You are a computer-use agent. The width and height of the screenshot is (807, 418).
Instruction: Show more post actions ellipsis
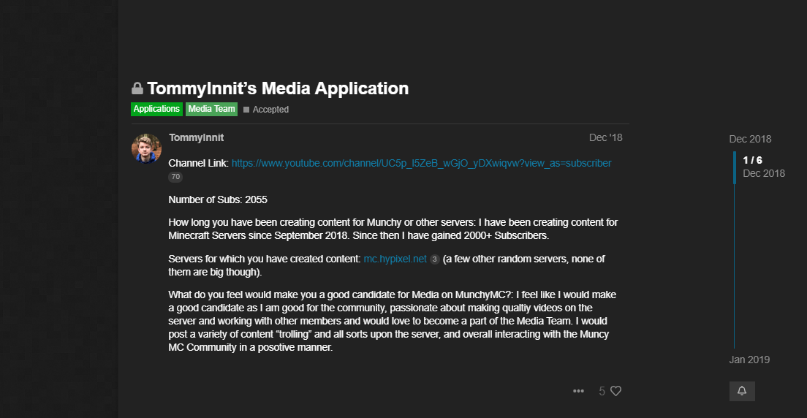pyautogui.click(x=578, y=391)
